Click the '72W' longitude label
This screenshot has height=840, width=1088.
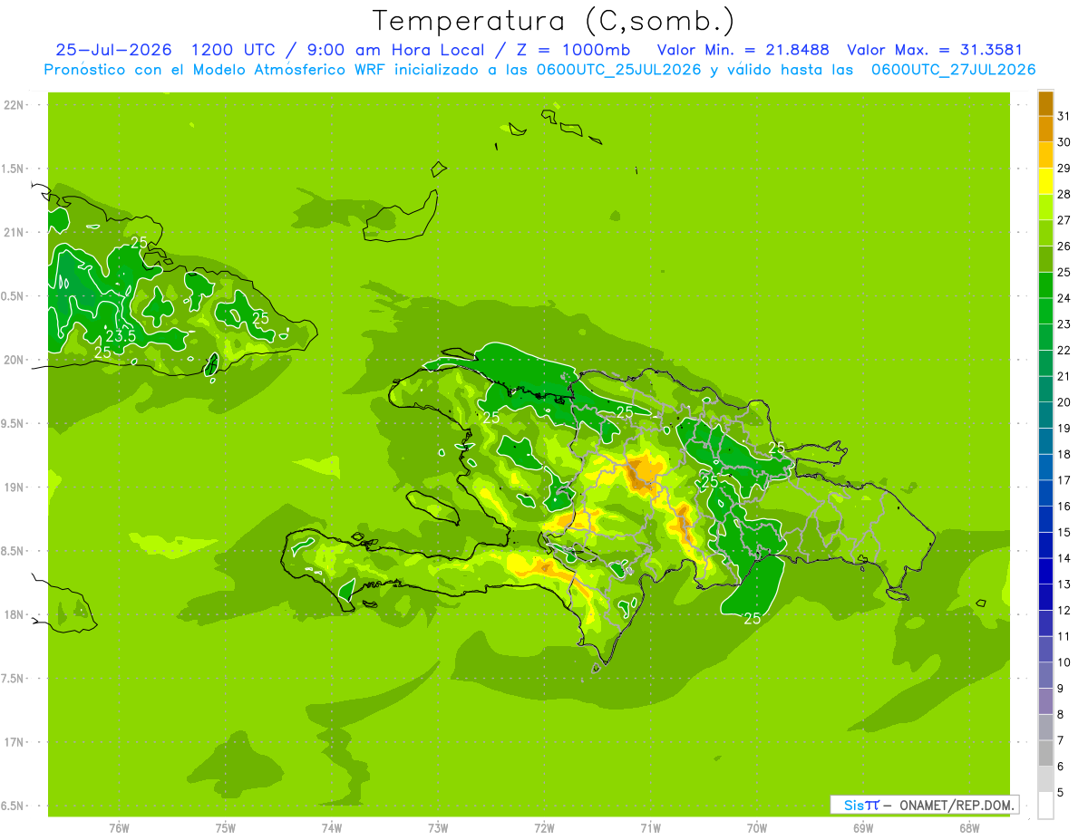(544, 829)
